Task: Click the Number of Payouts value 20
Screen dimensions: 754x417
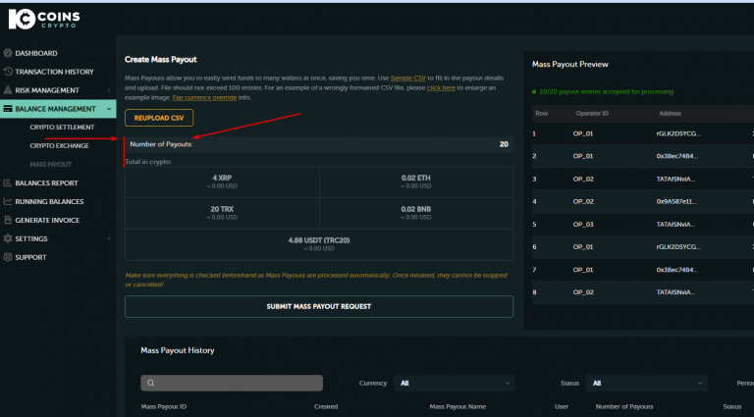Action: pos(504,144)
